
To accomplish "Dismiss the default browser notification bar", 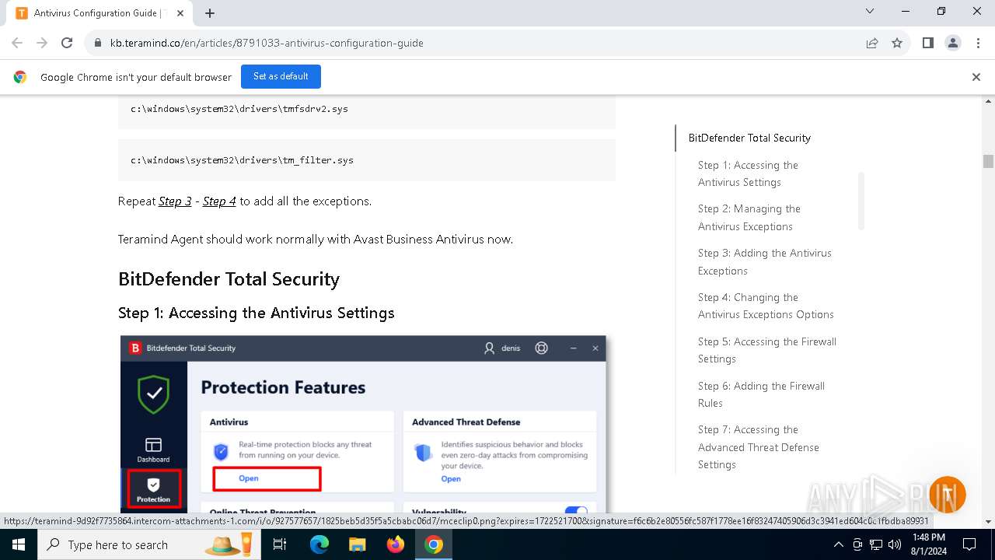I will point(976,77).
